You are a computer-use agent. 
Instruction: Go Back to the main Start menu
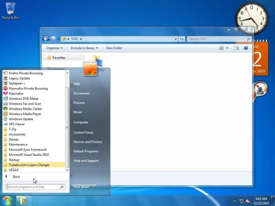pyautogui.click(x=36, y=176)
